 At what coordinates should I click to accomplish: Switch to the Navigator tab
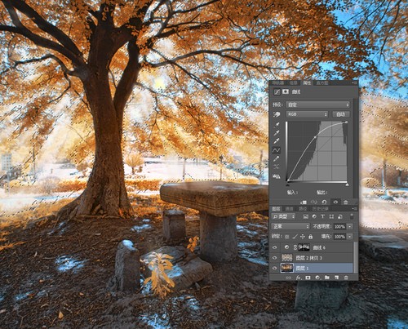pos(278,83)
